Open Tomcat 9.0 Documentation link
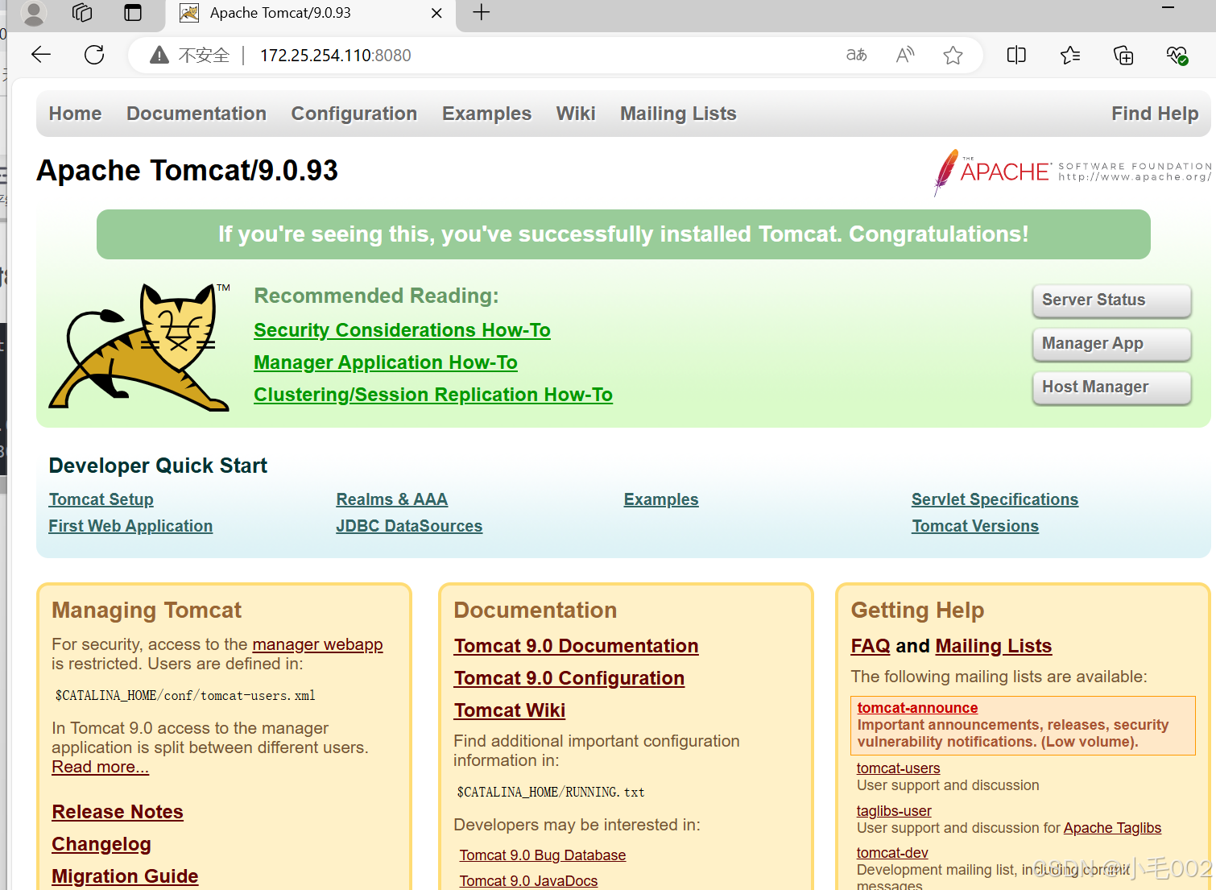 coord(576,646)
